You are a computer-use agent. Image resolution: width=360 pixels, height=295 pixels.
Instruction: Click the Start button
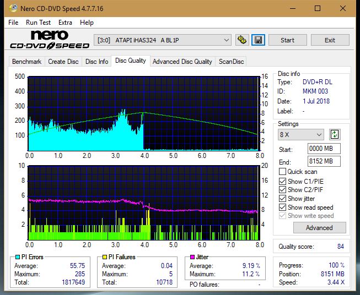[x=287, y=40]
